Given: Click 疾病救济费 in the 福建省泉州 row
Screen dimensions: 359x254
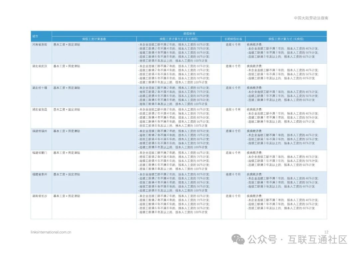Looking at the screenshot, I should pyautogui.click(x=254, y=175).
